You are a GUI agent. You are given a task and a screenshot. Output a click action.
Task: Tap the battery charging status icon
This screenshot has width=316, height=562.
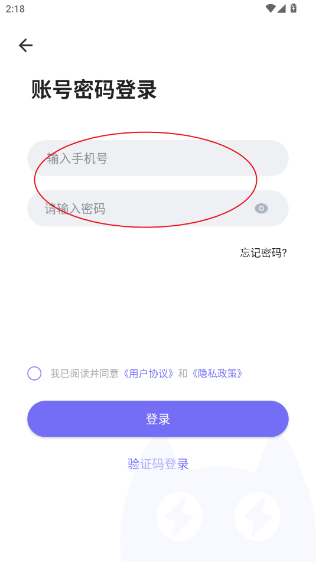294,8
